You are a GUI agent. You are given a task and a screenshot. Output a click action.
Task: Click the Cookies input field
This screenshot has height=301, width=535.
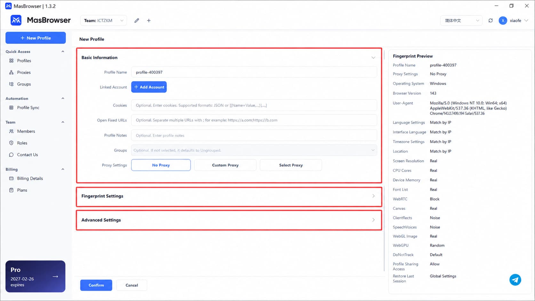click(x=254, y=105)
